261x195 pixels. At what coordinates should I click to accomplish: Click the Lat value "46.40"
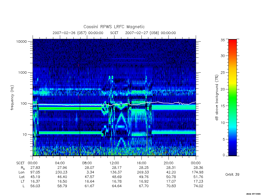point(62,177)
